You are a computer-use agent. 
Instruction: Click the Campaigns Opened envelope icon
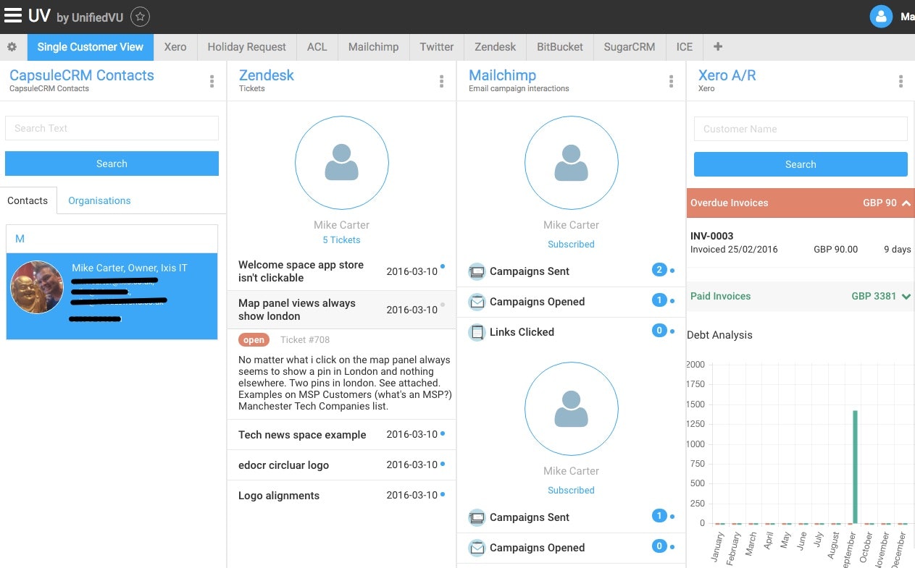(477, 302)
